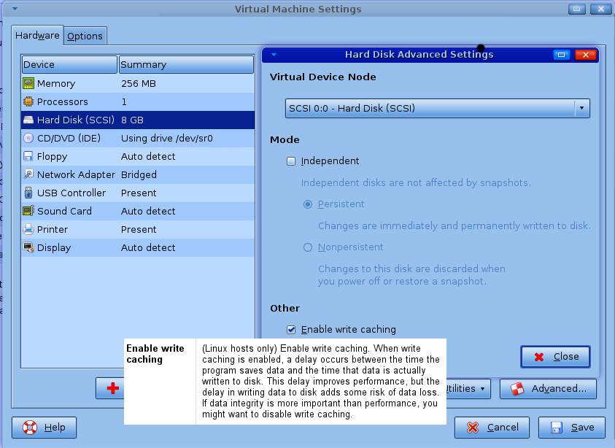Click the Sound Card icon
The width and height of the screenshot is (615, 448).
[28, 211]
